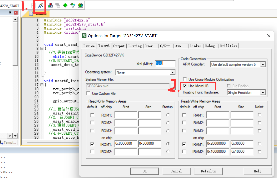Click the Cancel button
The image size is (277, 178).
click(176, 171)
